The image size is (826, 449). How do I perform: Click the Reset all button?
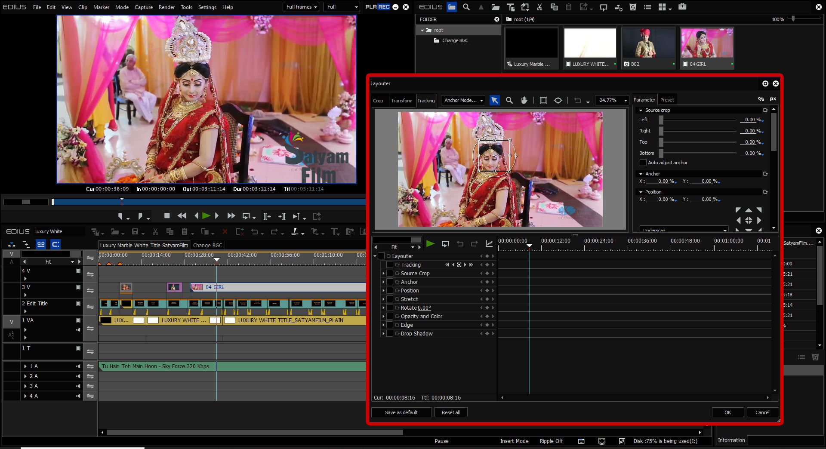(450, 412)
